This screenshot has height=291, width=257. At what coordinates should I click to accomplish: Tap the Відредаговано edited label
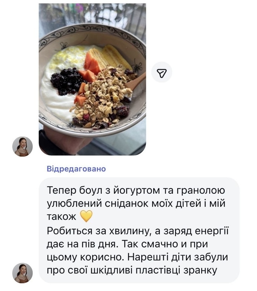click(x=76, y=169)
